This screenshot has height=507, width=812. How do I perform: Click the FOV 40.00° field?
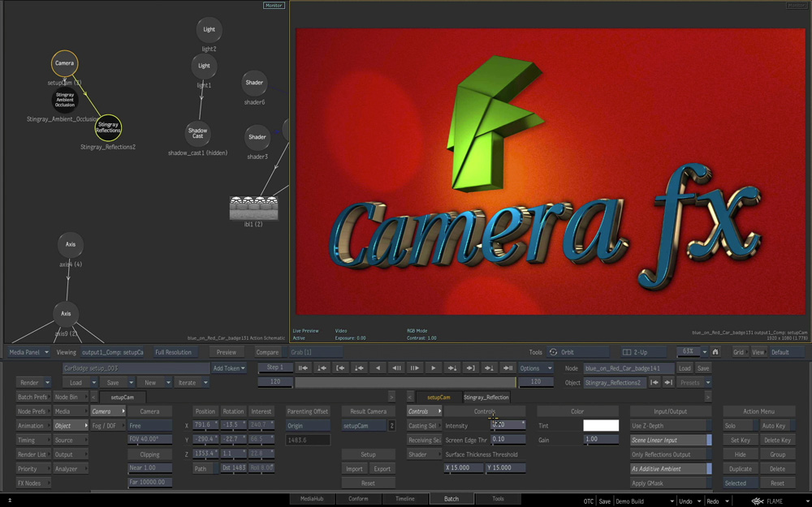[x=149, y=439]
